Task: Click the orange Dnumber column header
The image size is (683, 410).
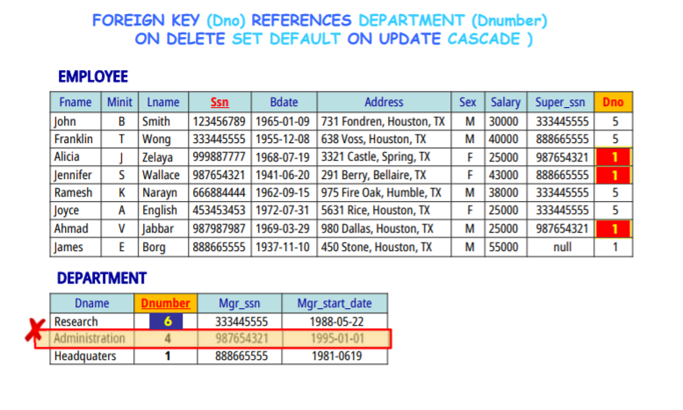Action: tap(166, 303)
